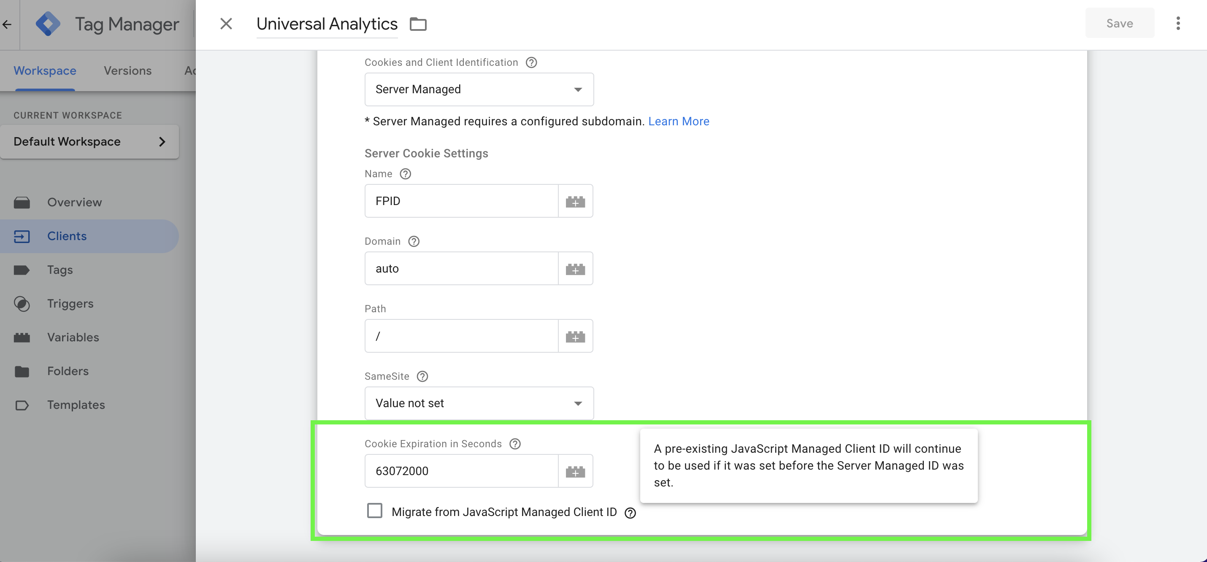Screen dimensions: 1207x562
Task: Click the back arrow beside Tag Manager
Action: [7, 24]
